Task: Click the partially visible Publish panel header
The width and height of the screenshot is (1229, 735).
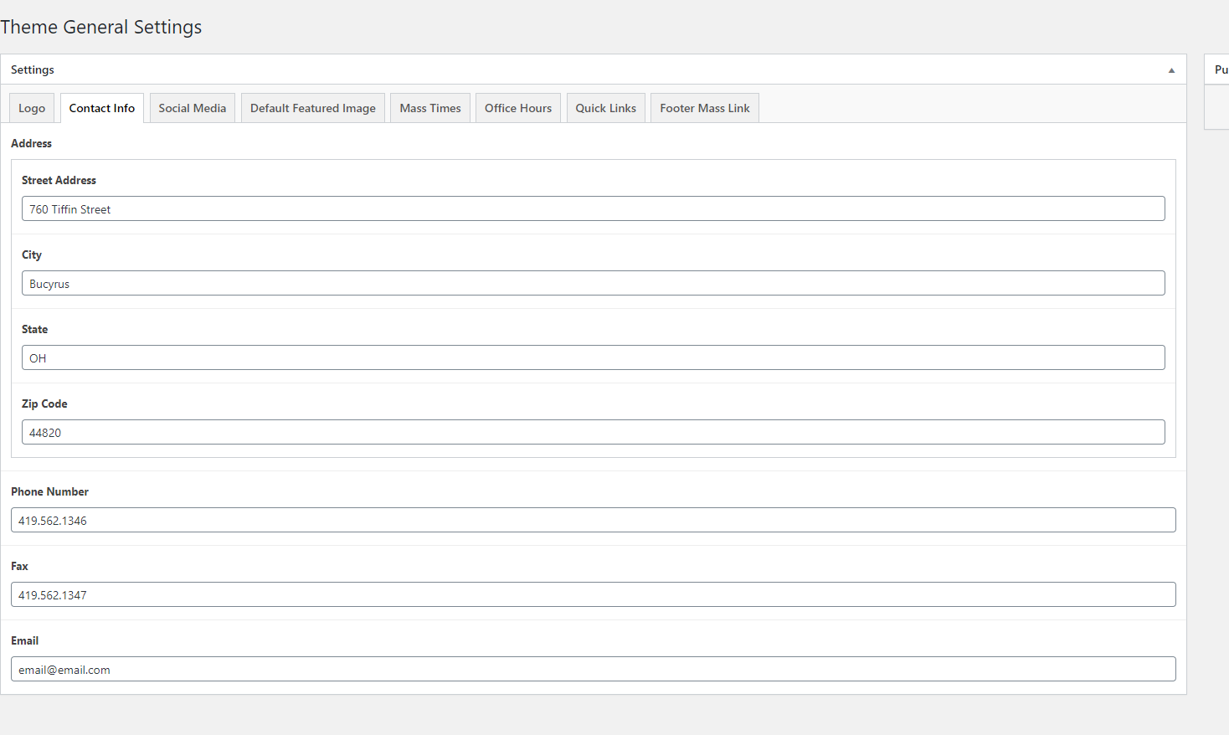Action: click(1220, 69)
